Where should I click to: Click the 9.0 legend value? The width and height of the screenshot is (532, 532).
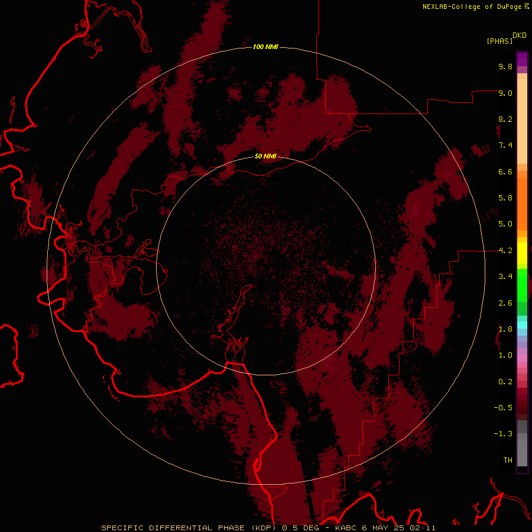click(505, 93)
